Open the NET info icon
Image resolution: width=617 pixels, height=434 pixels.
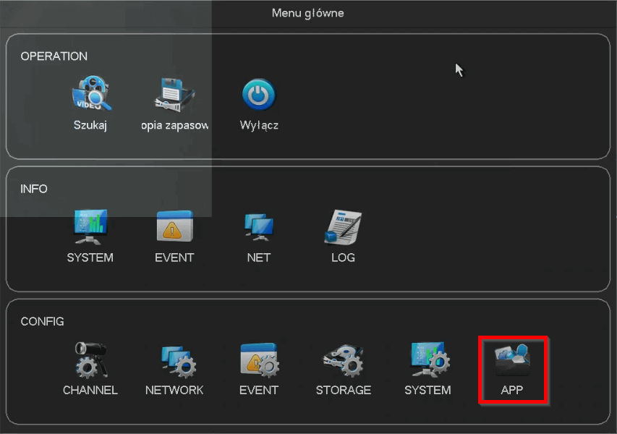(258, 227)
